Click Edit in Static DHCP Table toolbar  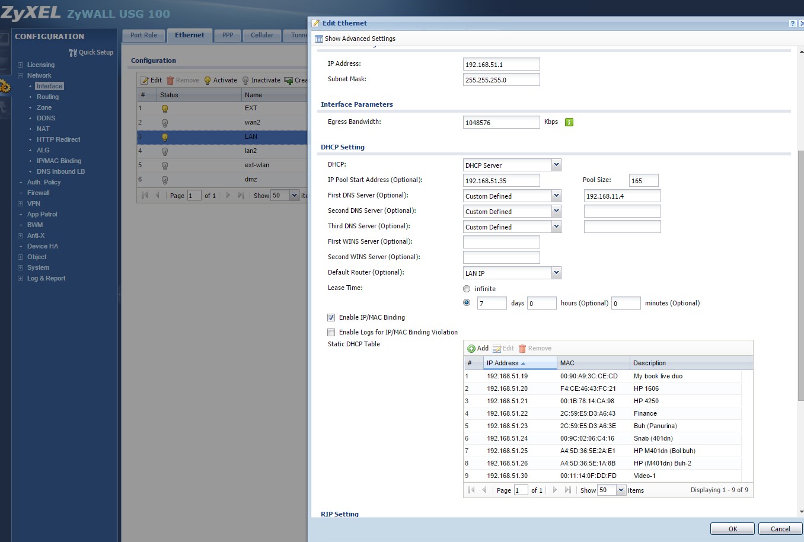pyautogui.click(x=503, y=348)
